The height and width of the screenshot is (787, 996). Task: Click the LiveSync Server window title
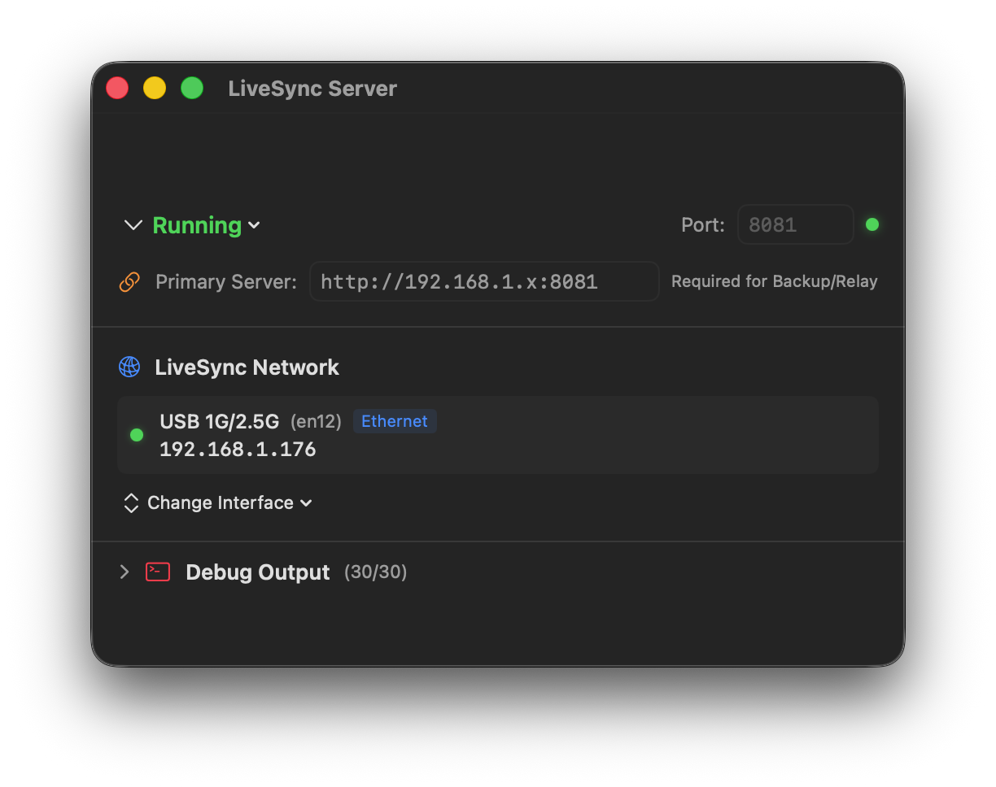[x=312, y=89]
